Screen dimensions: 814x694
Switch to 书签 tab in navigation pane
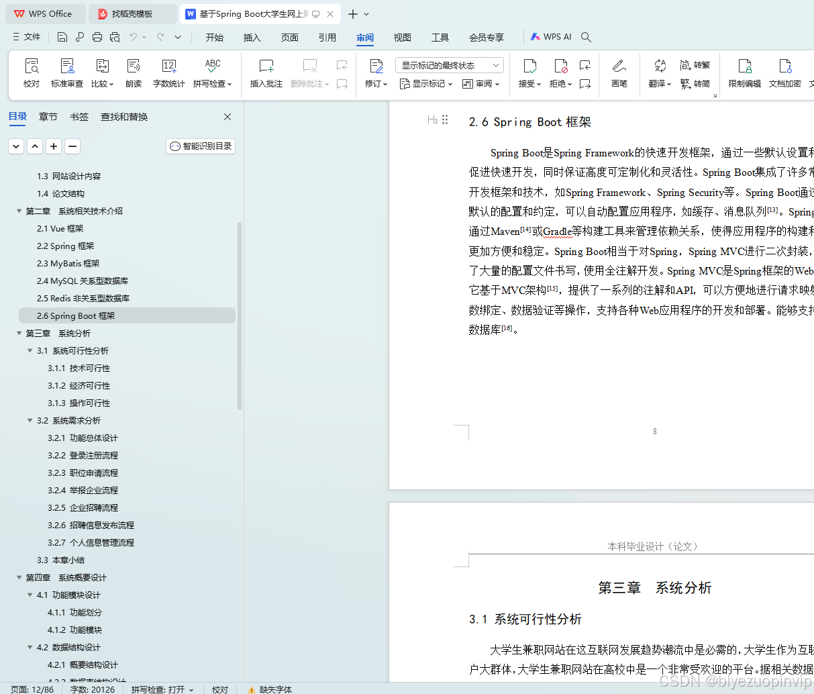coord(79,117)
